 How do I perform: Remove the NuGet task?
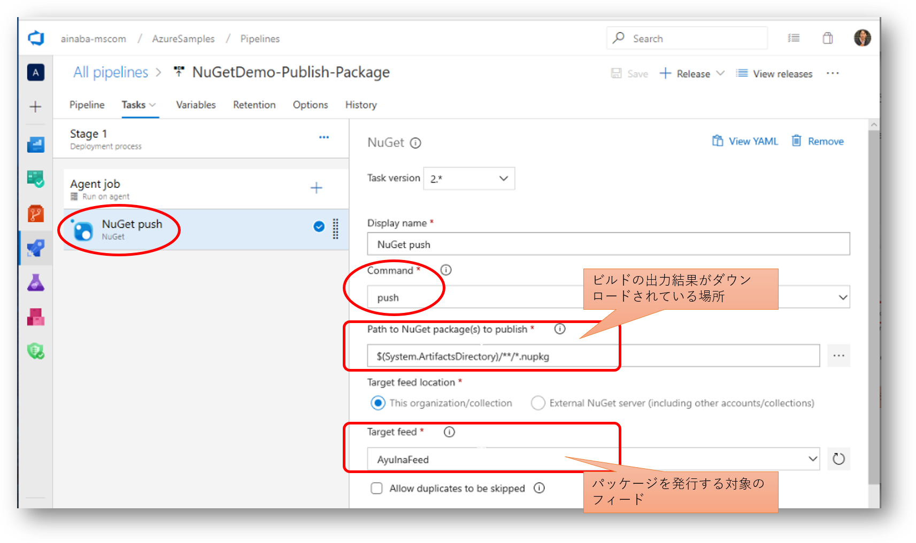pyautogui.click(x=818, y=141)
